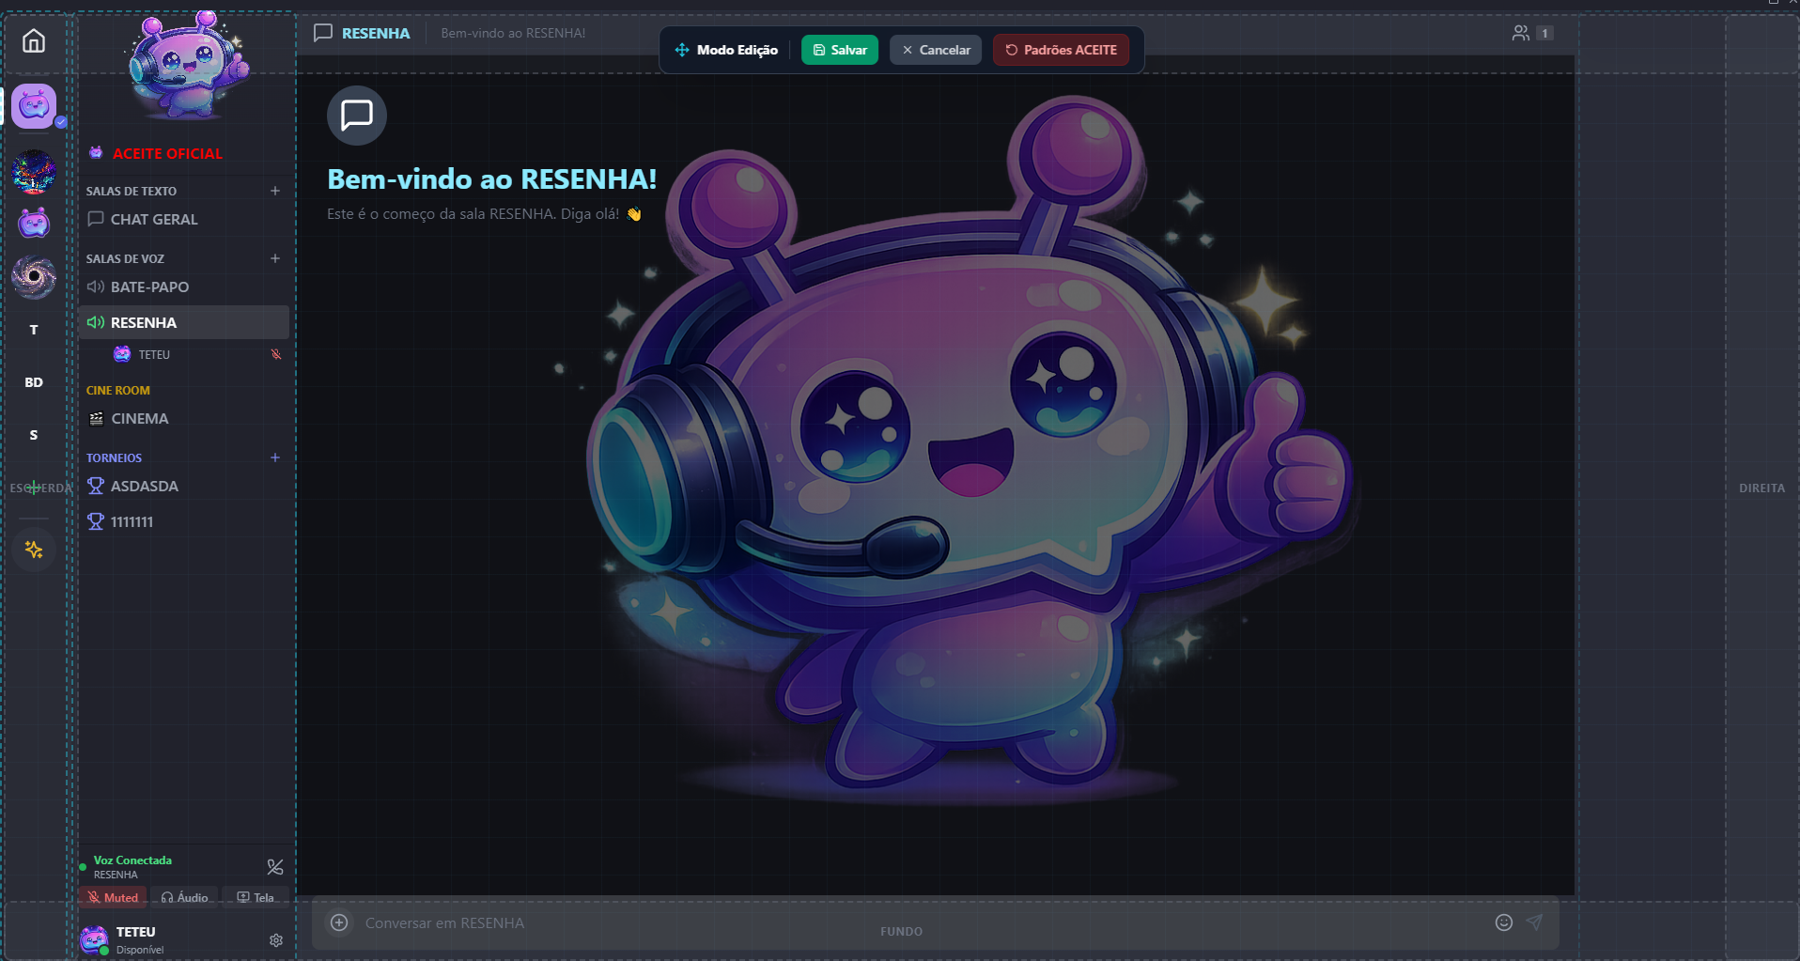
Task: Open user settings gear next to TETEU
Action: coord(276,940)
